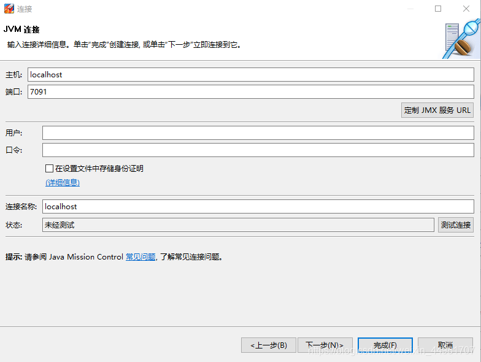Click the JVM connection wizard banner image
Screen dimensions: 481x362
[x=461, y=39]
